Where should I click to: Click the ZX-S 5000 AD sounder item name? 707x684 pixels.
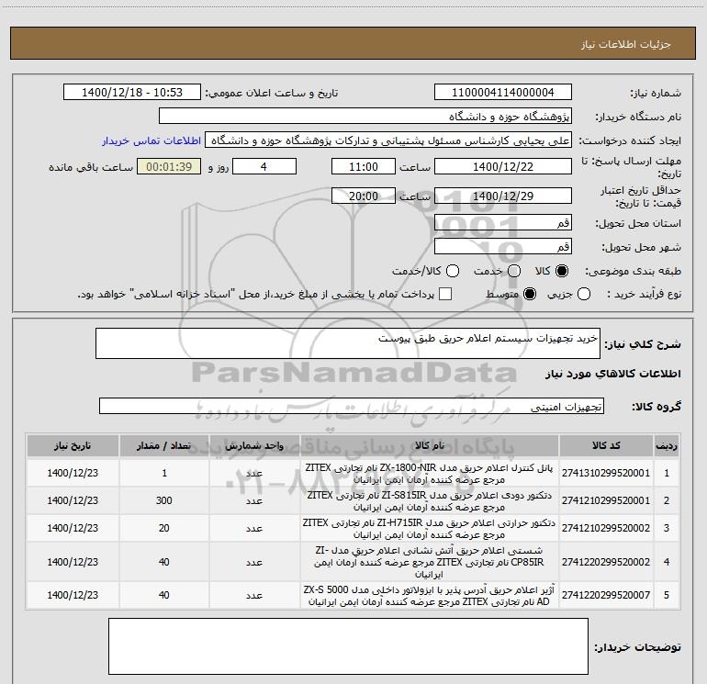tap(430, 596)
